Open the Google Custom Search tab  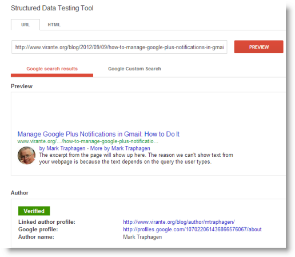134,69
